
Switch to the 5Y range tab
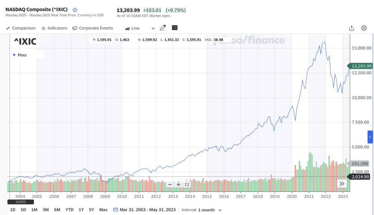(x=91, y=210)
